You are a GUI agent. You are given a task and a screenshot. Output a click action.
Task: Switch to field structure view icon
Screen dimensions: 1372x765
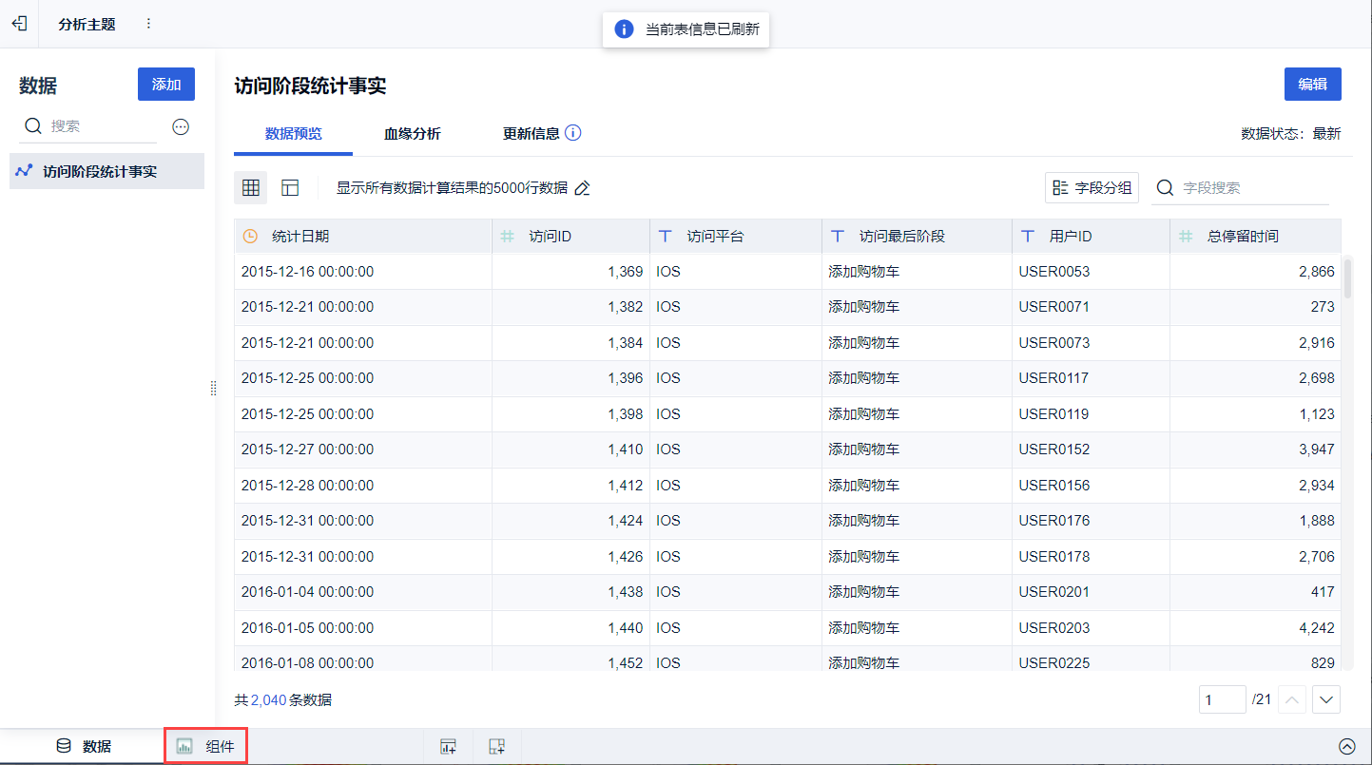click(x=290, y=188)
